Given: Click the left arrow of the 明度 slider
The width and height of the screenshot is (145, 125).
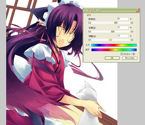Looking at the screenshot, I should coord(90,40).
